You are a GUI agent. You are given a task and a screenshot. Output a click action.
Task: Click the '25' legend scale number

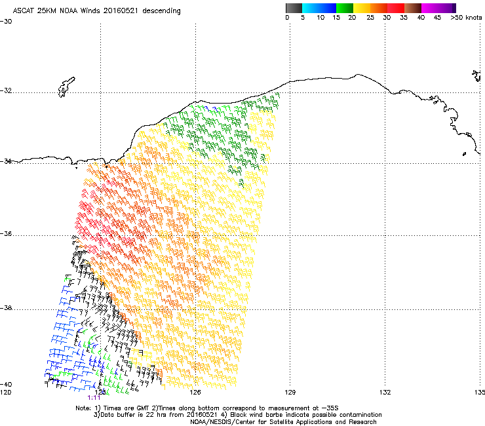(370, 18)
